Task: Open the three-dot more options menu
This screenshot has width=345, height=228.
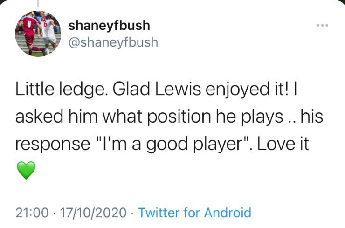Action: click(x=322, y=25)
